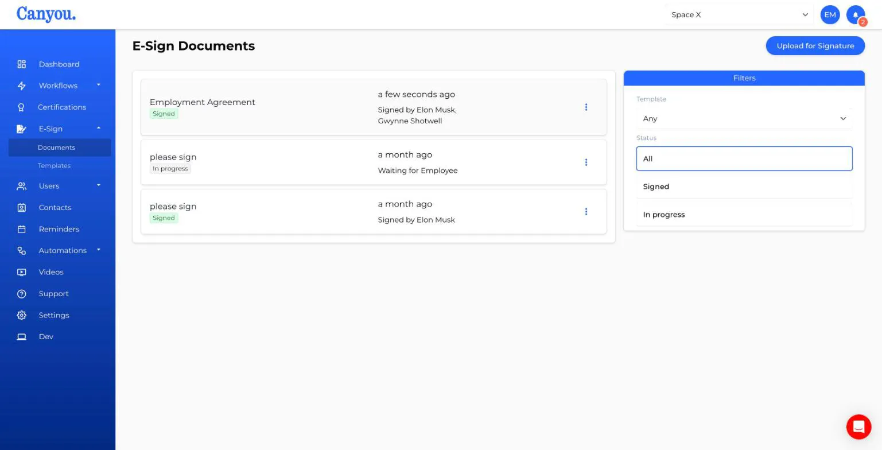882x450 pixels.
Task: Click the Videos play icon
Action: (22, 272)
